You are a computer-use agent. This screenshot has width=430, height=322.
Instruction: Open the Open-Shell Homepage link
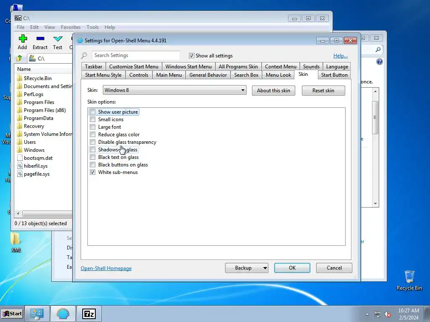click(x=106, y=268)
